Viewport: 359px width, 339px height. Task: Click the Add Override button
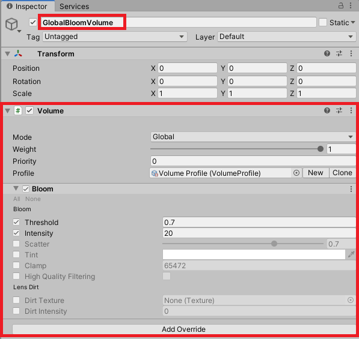coord(184,329)
